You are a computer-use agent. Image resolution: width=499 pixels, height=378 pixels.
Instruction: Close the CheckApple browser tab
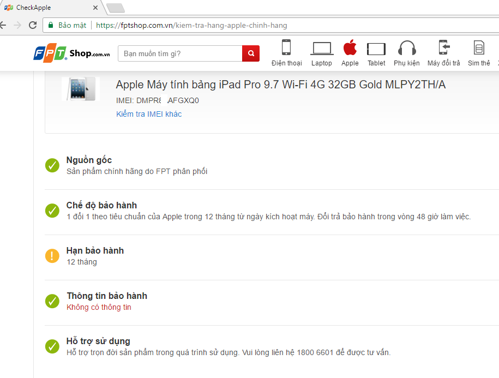coord(95,8)
